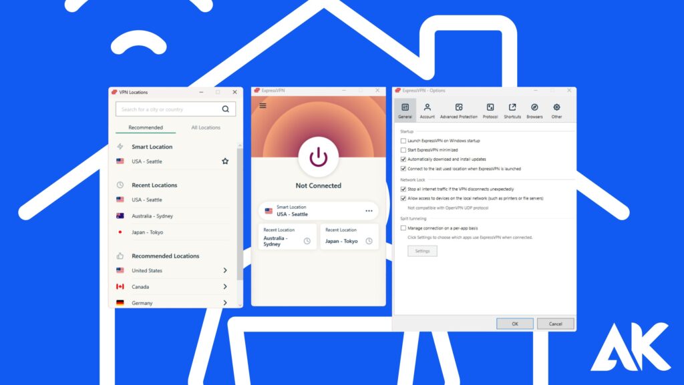Screen dimensions: 684x385
Task: Click the search magnifier icon
Action: [226, 109]
